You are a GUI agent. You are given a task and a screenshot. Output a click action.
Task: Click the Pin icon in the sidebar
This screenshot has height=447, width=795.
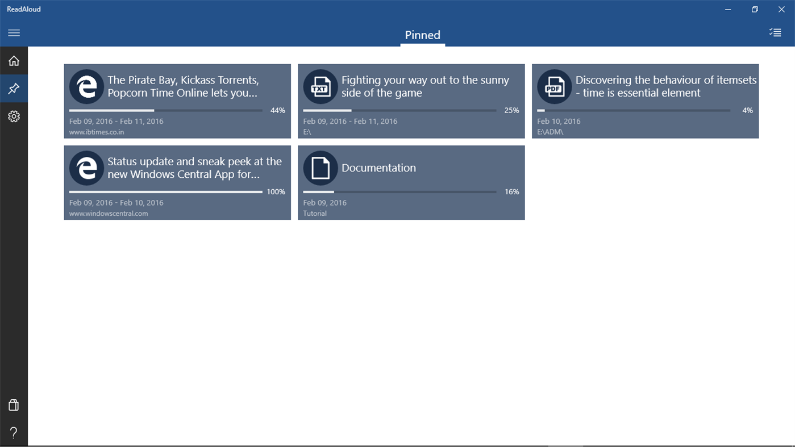(13, 89)
